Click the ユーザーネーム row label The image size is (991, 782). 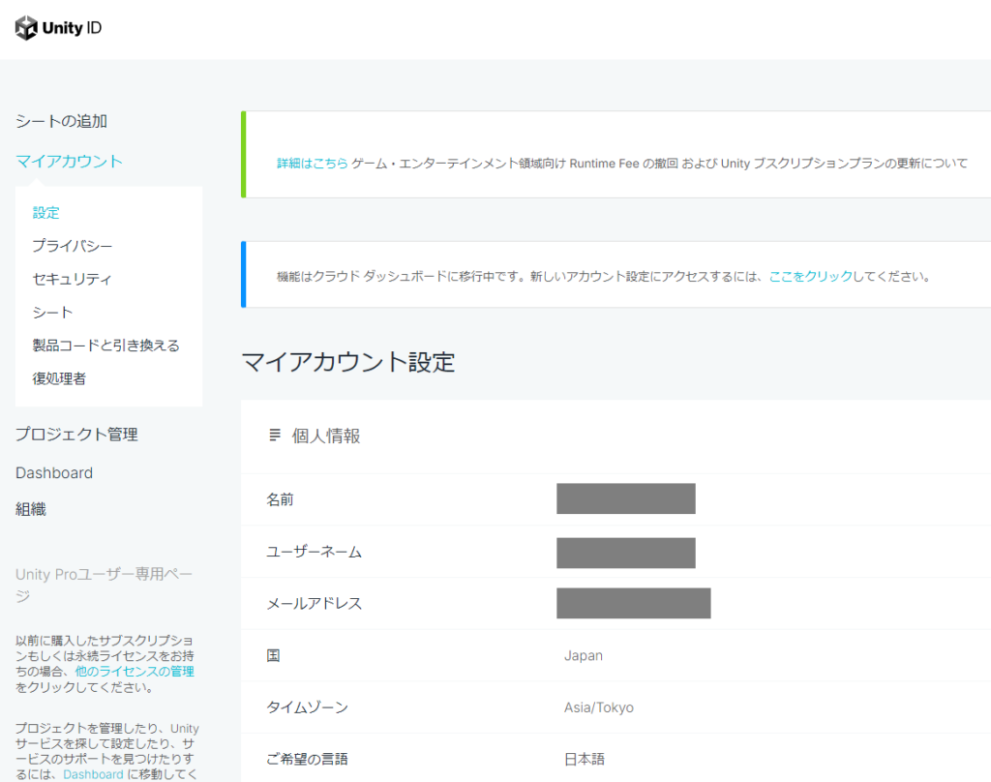click(315, 552)
